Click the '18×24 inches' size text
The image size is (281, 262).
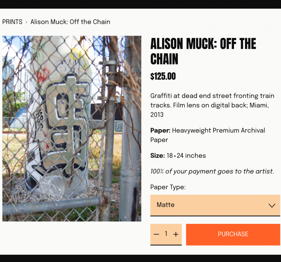pyautogui.click(x=186, y=156)
